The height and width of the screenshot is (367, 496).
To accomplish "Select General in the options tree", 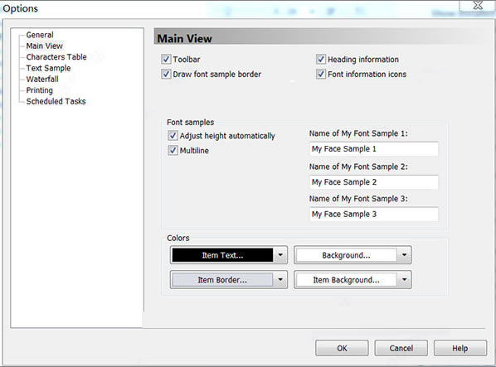I will 40,35.
